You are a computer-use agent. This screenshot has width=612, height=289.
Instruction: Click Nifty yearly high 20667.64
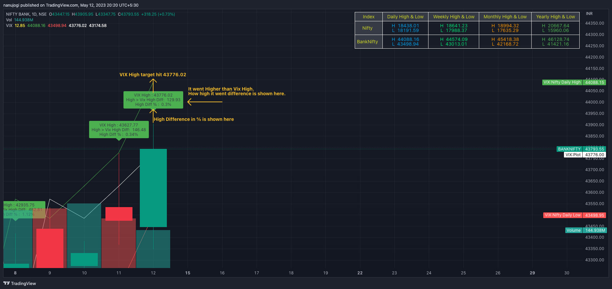(x=556, y=26)
